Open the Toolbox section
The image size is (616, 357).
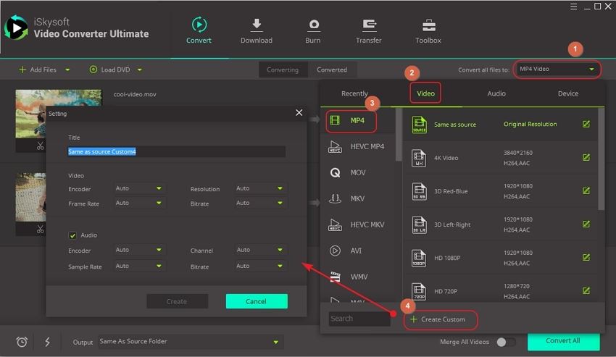pyautogui.click(x=428, y=26)
